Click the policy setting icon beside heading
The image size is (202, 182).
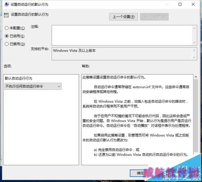[6, 15]
